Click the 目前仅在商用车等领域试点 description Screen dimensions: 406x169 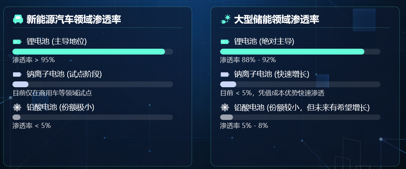click(52, 93)
